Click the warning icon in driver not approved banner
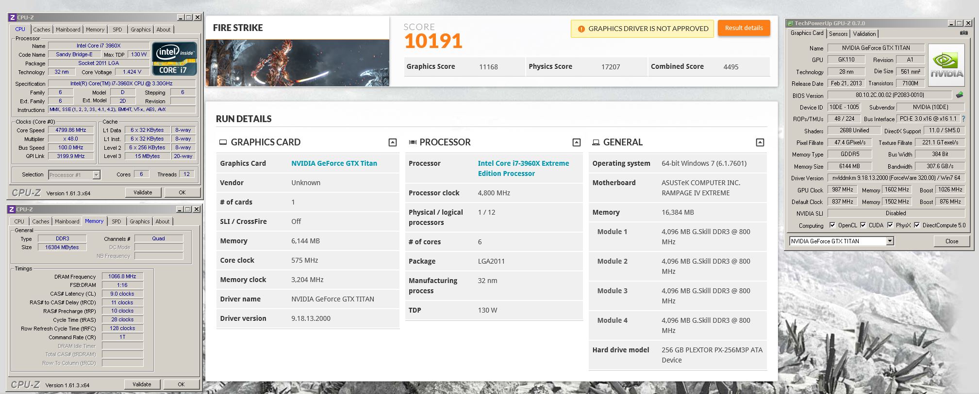The height and width of the screenshot is (394, 979). (581, 29)
